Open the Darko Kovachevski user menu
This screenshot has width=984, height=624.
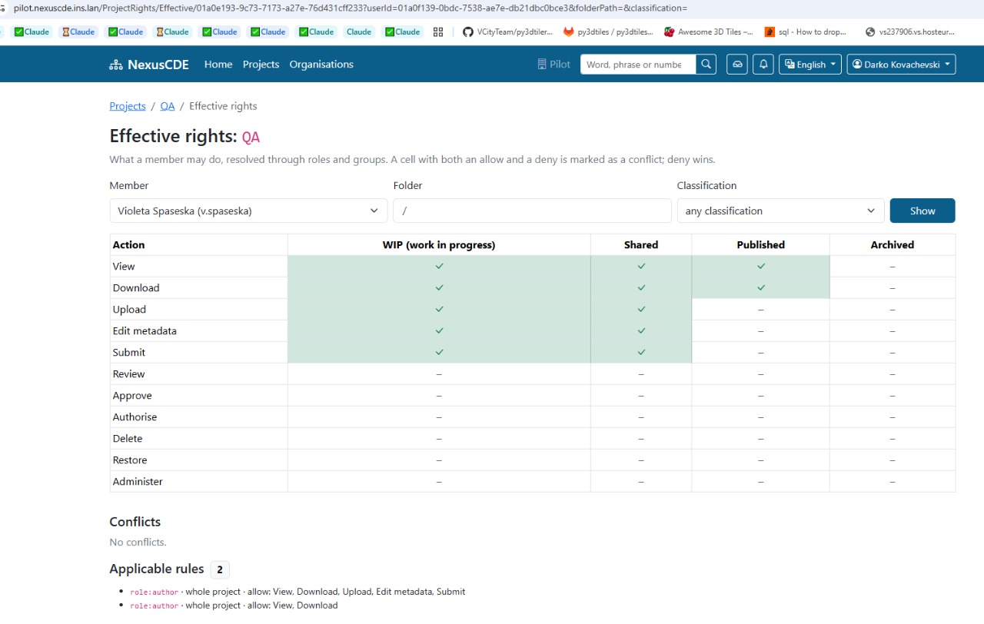(x=901, y=65)
